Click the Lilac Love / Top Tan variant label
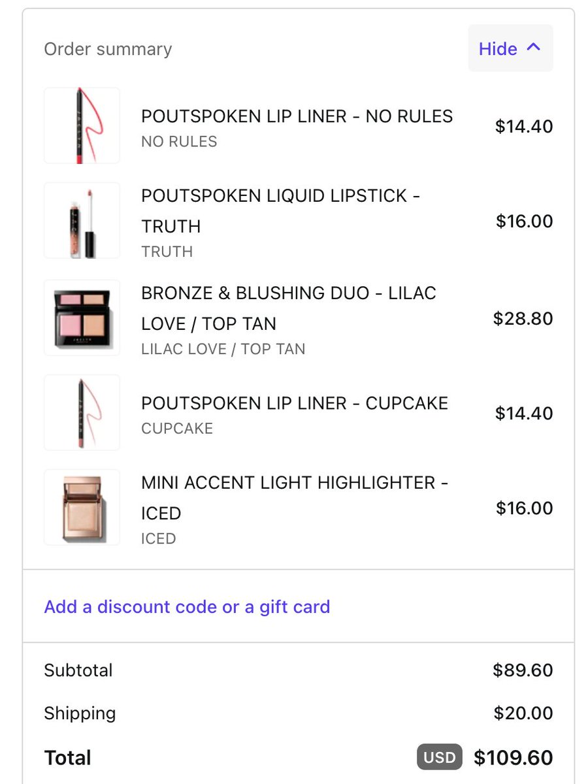The width and height of the screenshot is (588, 784). [x=223, y=349]
